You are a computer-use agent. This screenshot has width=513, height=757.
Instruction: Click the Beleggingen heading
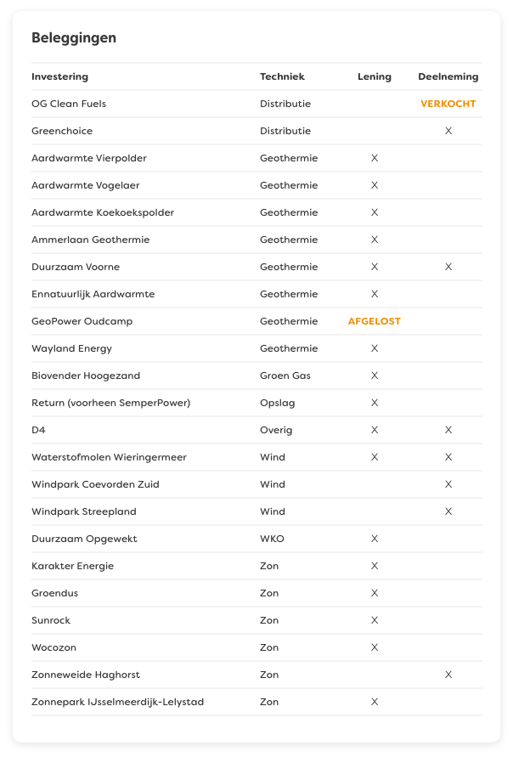point(74,37)
